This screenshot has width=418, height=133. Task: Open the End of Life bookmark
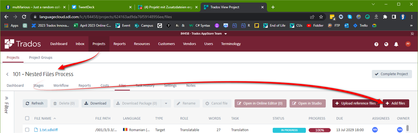[x=275, y=25]
